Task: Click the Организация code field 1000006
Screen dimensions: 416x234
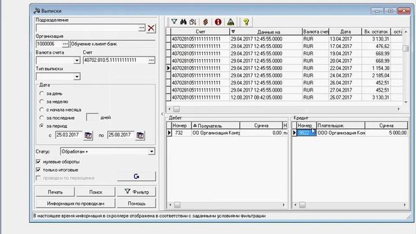Action: coord(49,44)
